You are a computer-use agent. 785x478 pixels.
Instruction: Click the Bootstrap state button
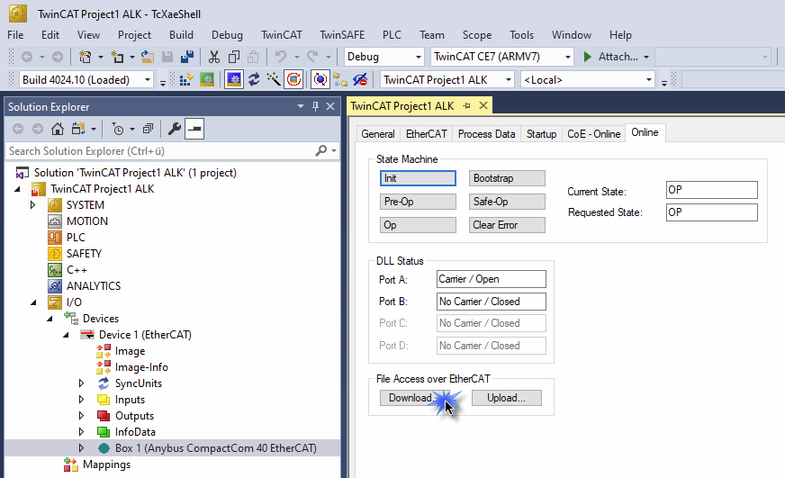[507, 178]
